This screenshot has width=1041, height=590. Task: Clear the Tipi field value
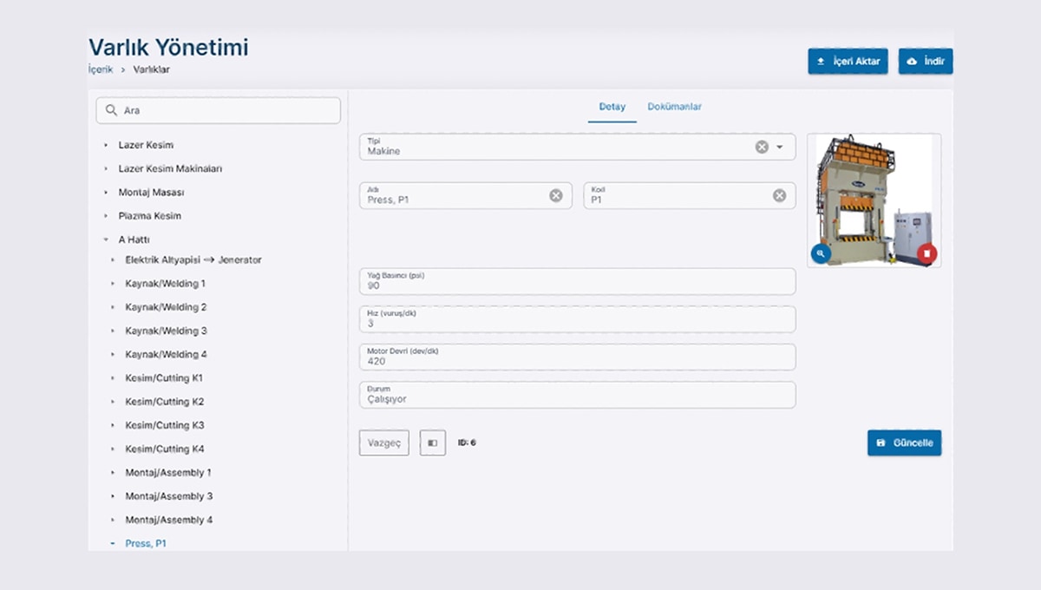(x=762, y=147)
